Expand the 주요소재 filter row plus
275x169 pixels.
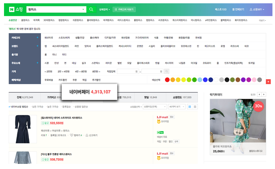click(x=37, y=63)
